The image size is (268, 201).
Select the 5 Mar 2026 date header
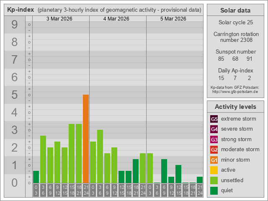[x=173, y=19]
